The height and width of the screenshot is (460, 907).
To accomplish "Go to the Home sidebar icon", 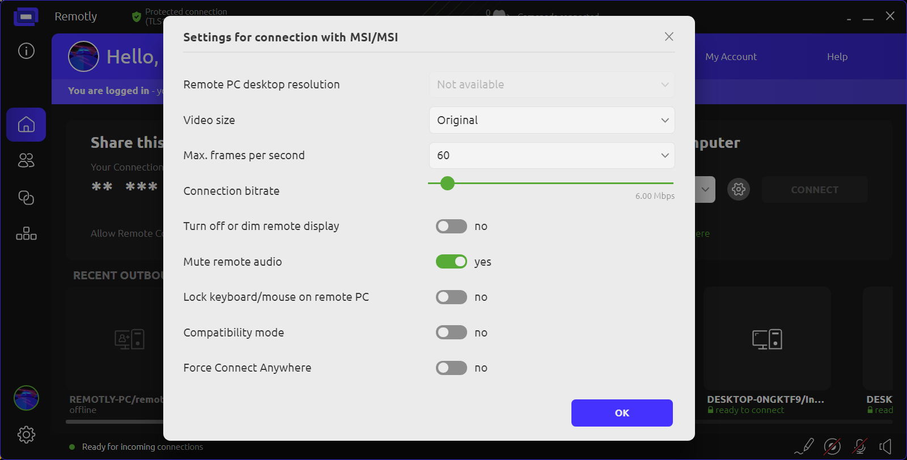I will pos(26,125).
